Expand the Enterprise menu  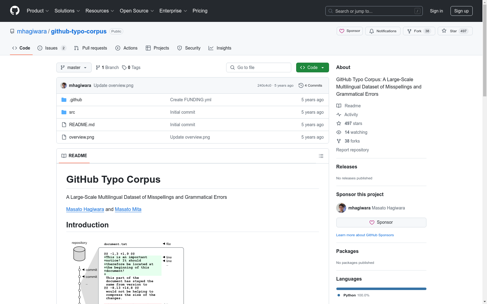tap(173, 11)
